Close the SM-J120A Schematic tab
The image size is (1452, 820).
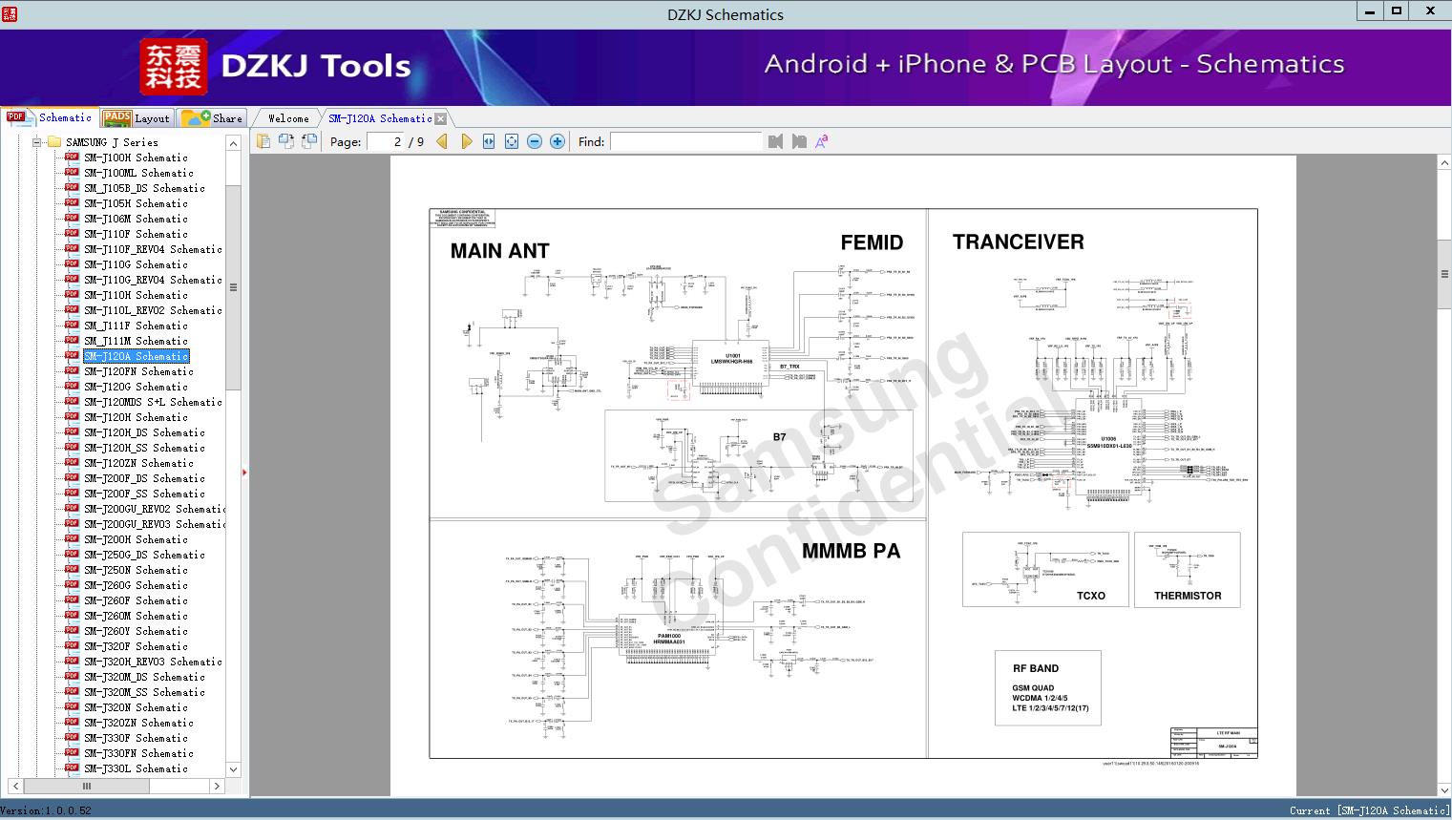(441, 118)
